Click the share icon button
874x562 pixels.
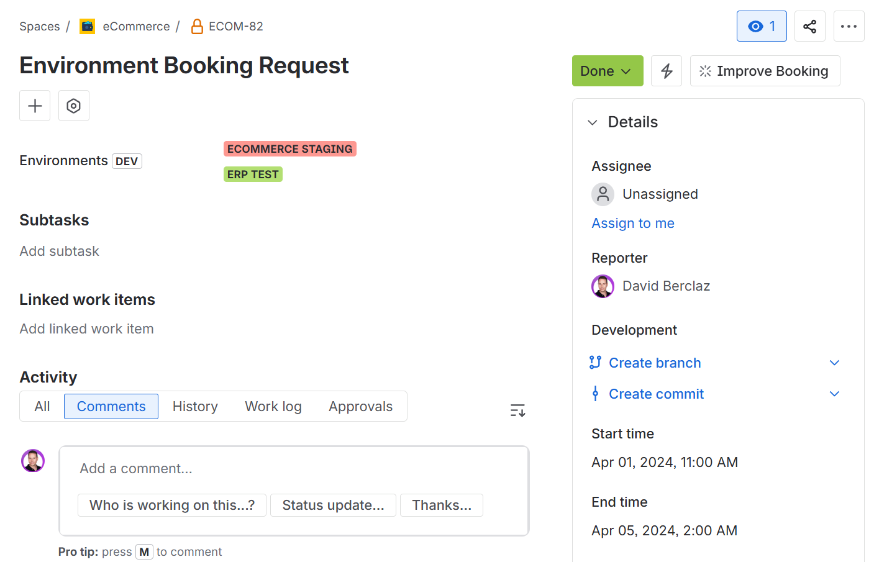click(x=809, y=26)
